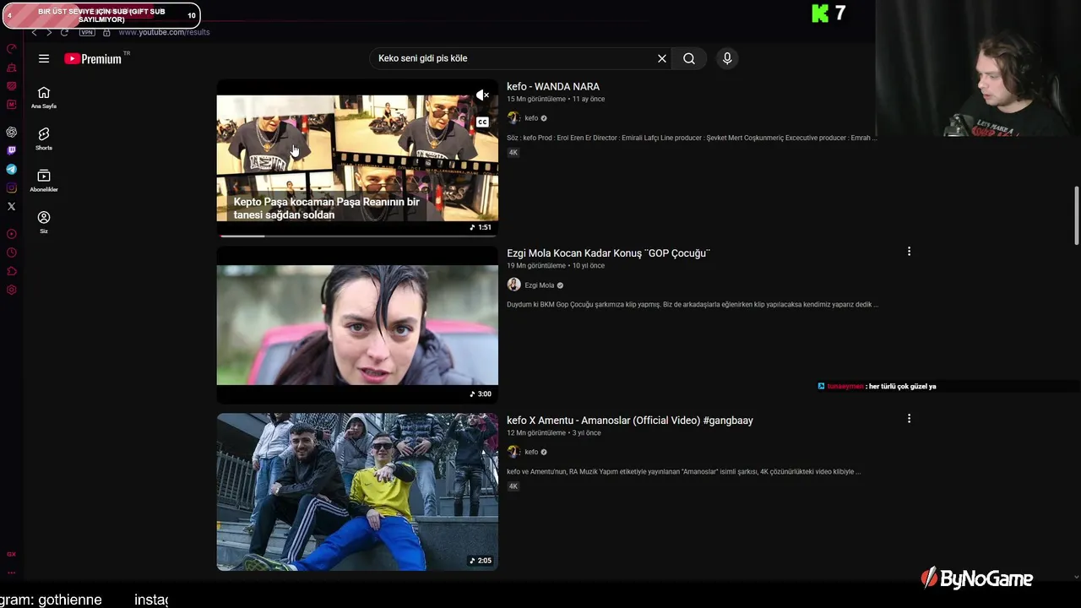Click the magnifier search button
1081x608 pixels.
tap(689, 58)
